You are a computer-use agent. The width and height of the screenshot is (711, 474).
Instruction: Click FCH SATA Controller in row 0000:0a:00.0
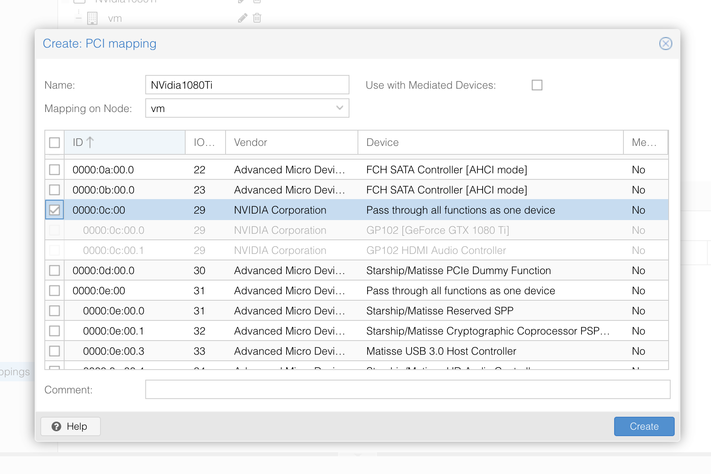coord(447,170)
